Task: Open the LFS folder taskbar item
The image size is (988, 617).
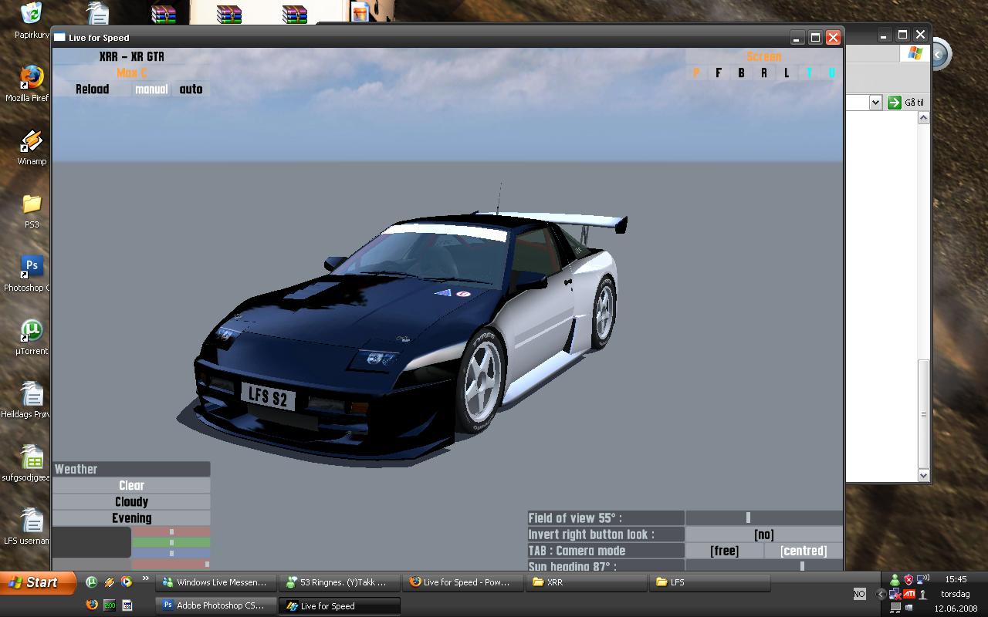Action: coord(709,582)
